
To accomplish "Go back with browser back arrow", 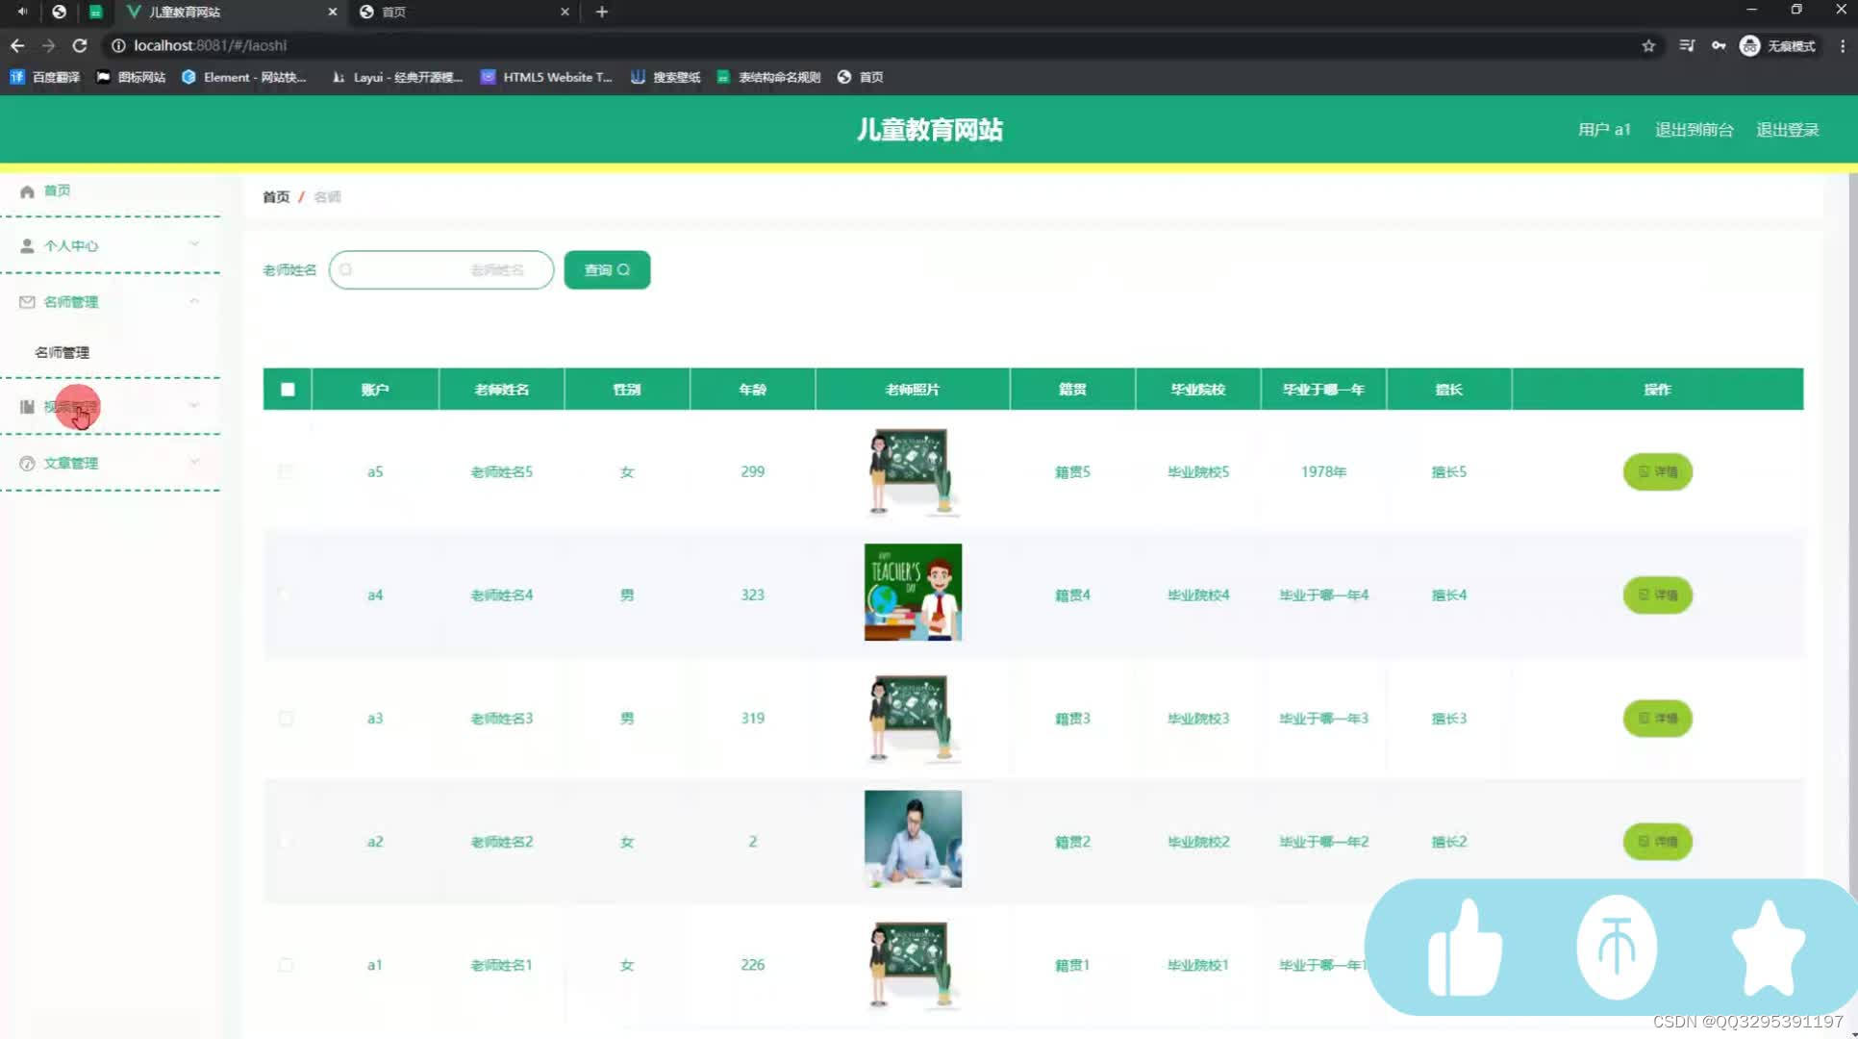I will tap(17, 45).
